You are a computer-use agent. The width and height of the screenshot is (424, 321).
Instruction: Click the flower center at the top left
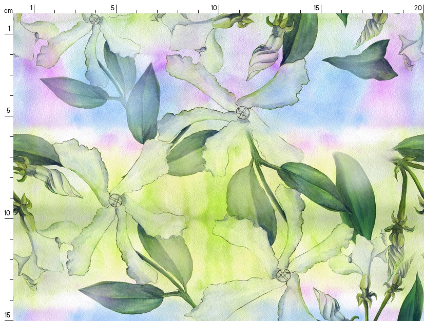[95, 19]
